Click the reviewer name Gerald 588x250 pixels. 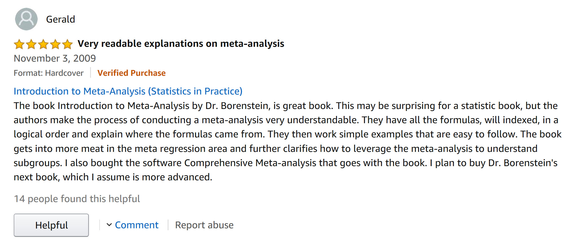pos(61,19)
